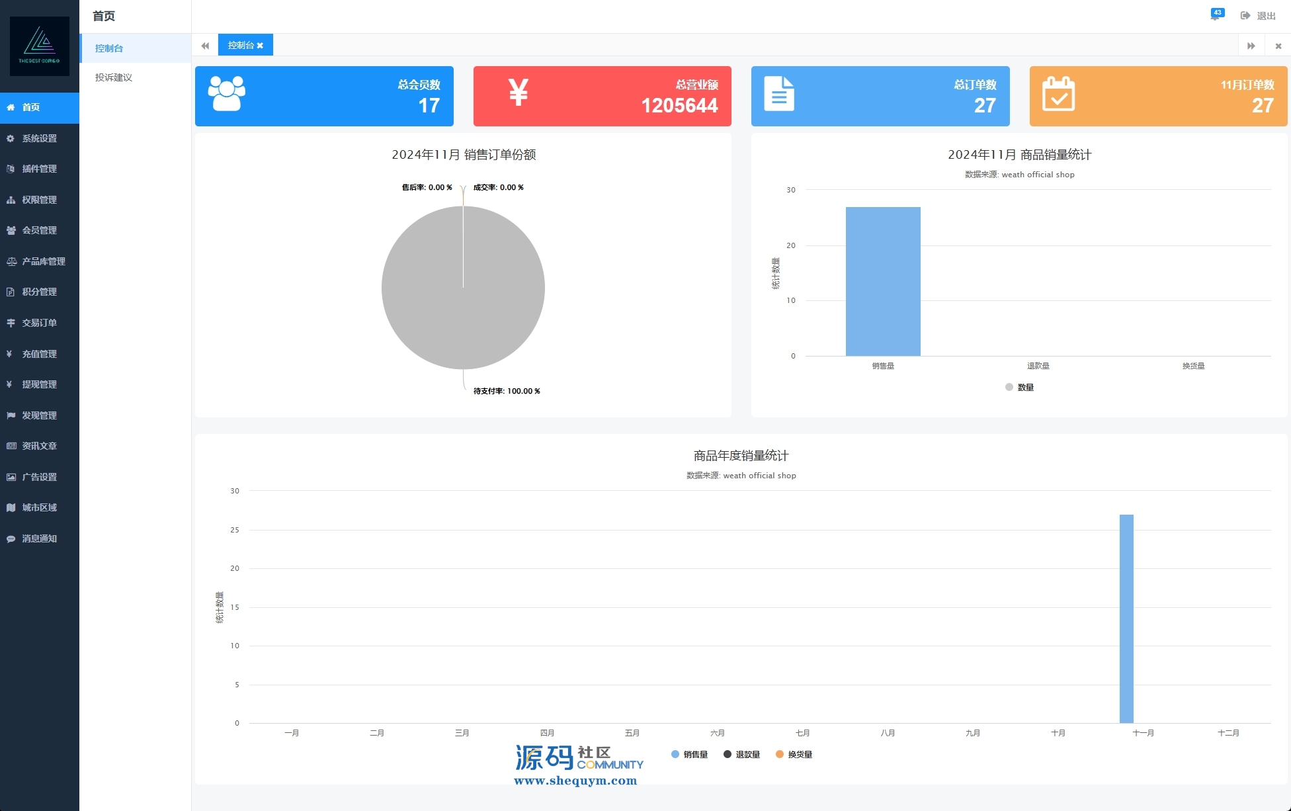Select the 控制台 submenu item
This screenshot has width=1291, height=811.
[109, 48]
